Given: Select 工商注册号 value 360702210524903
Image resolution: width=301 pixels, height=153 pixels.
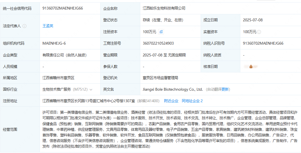Looking at the screenshot, I should [158, 43].
